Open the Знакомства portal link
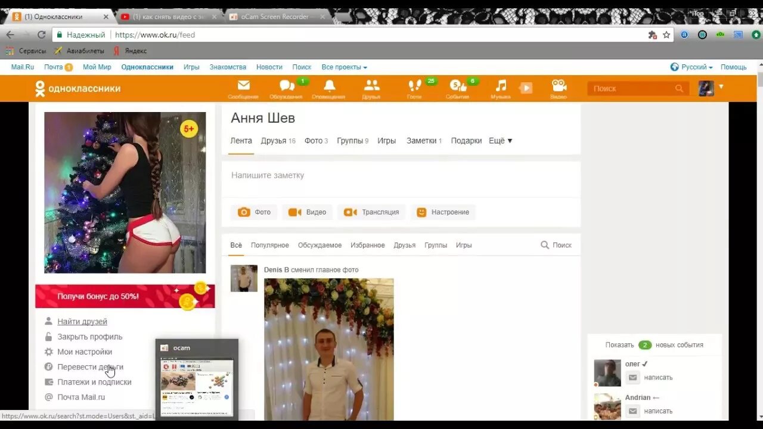Viewport: 763px width, 429px height. coord(228,67)
